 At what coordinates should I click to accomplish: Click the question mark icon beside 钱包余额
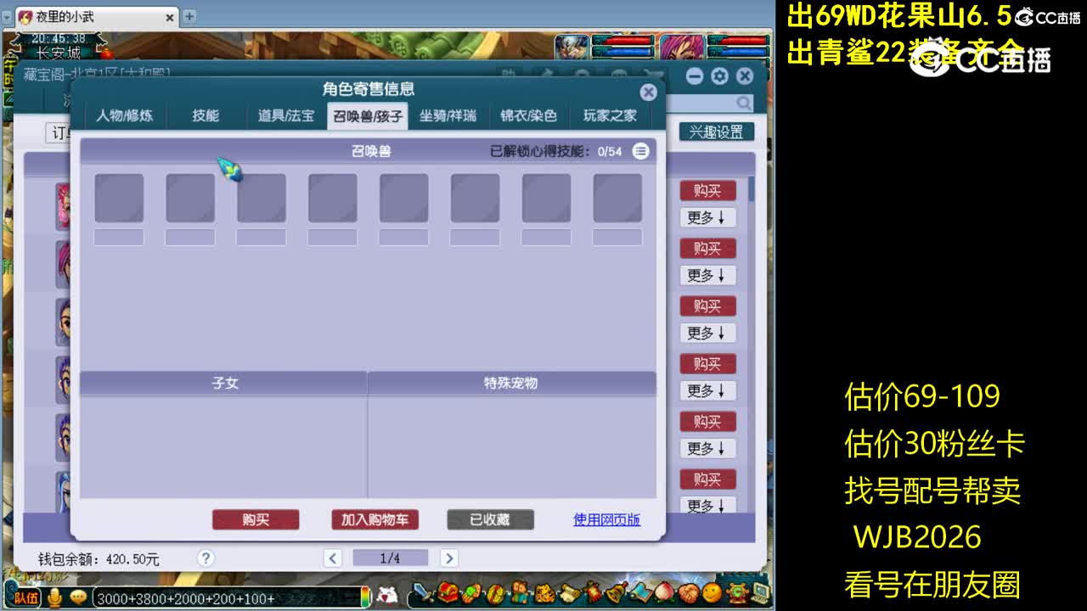(206, 558)
